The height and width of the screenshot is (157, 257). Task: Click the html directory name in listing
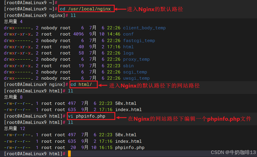pos(128,47)
